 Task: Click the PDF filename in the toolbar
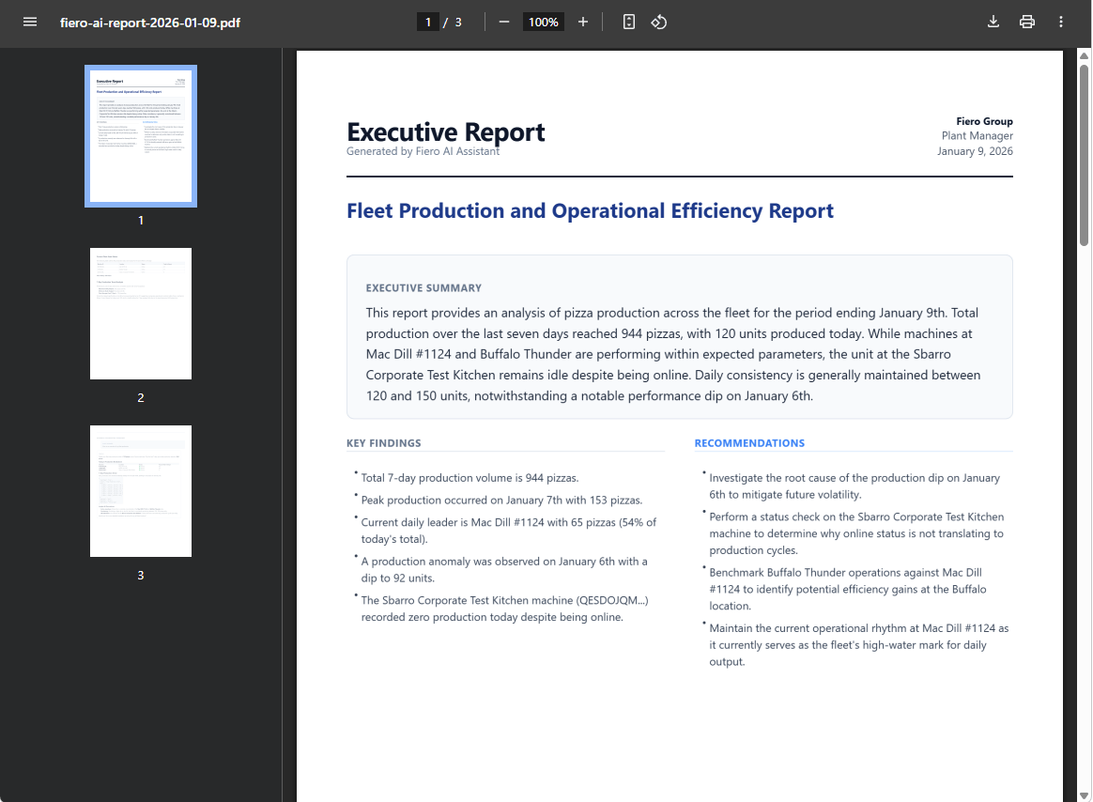pos(150,22)
